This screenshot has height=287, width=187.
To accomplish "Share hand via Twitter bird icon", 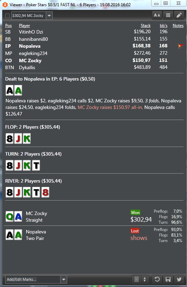I will coord(179,279).
